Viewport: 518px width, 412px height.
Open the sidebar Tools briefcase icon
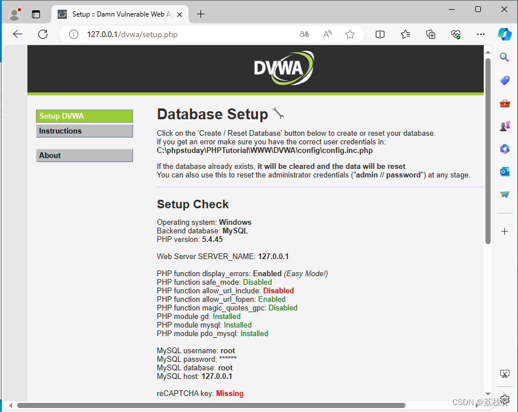pos(504,103)
